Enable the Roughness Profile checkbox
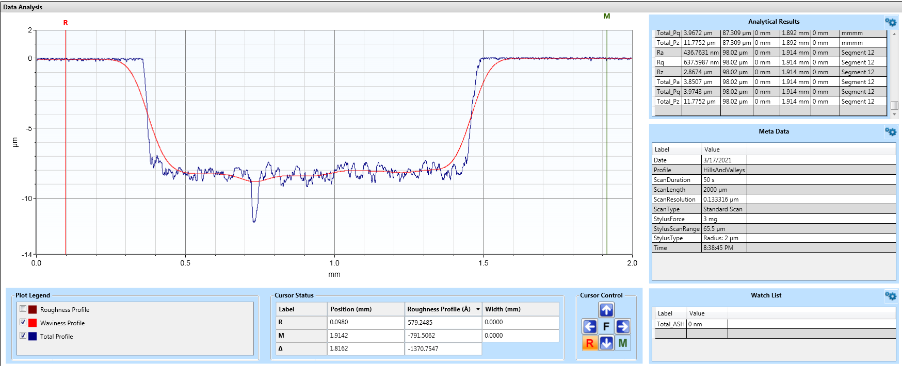 [x=23, y=309]
